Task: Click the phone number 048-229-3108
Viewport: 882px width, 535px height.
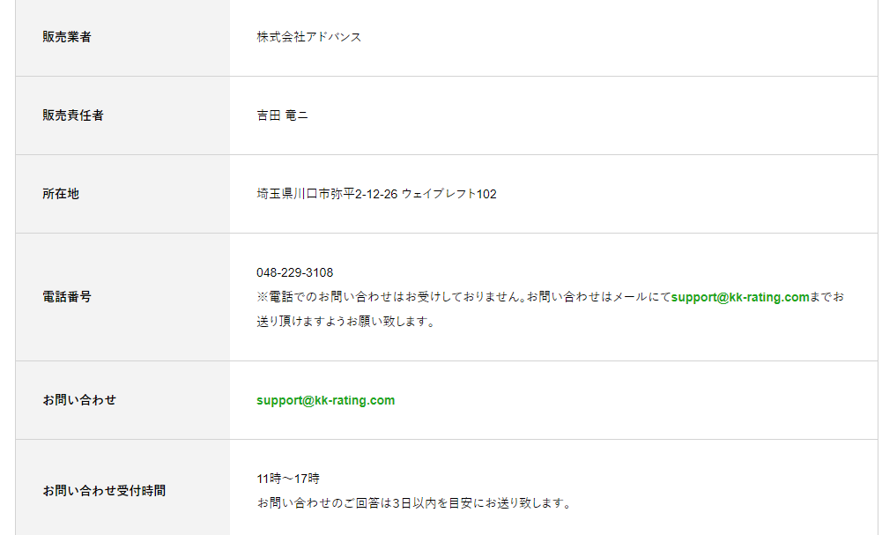Action: (295, 273)
